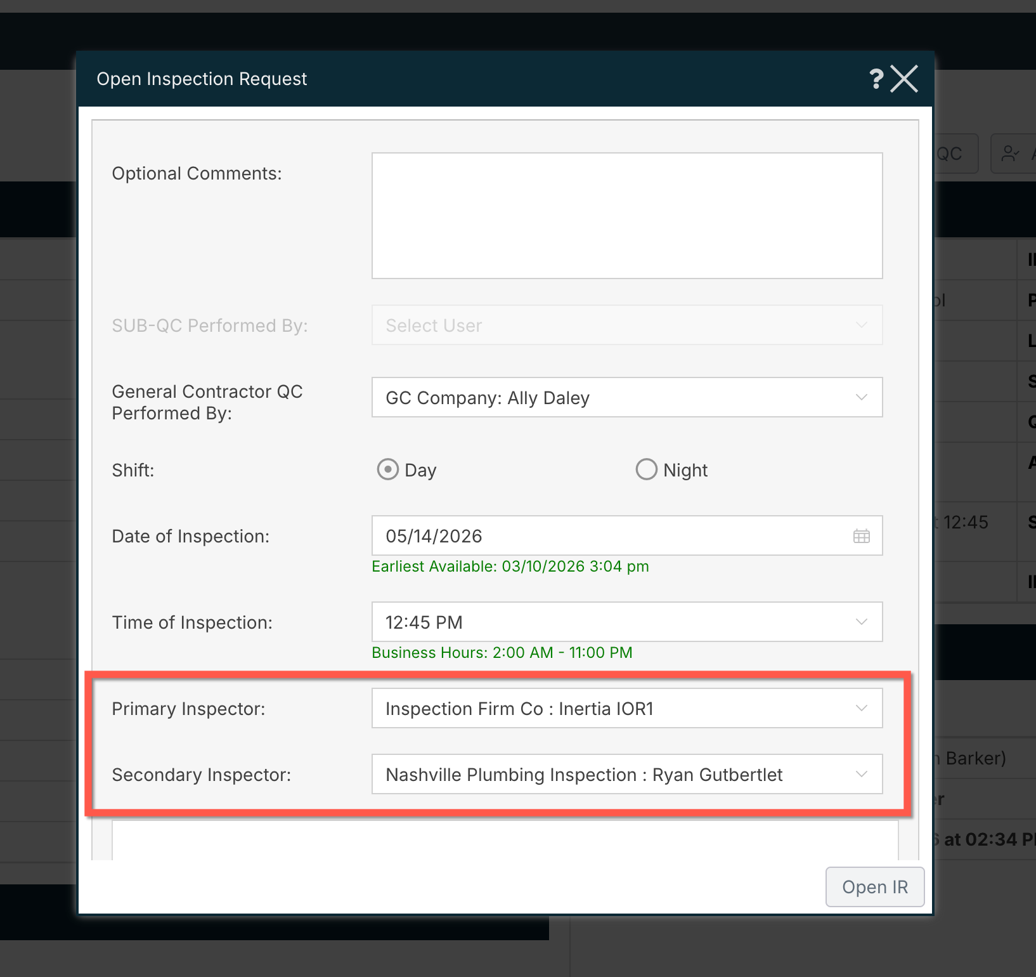The height and width of the screenshot is (977, 1036).
Task: Click the Time of Inspection chevron arrow
Action: tap(861, 622)
